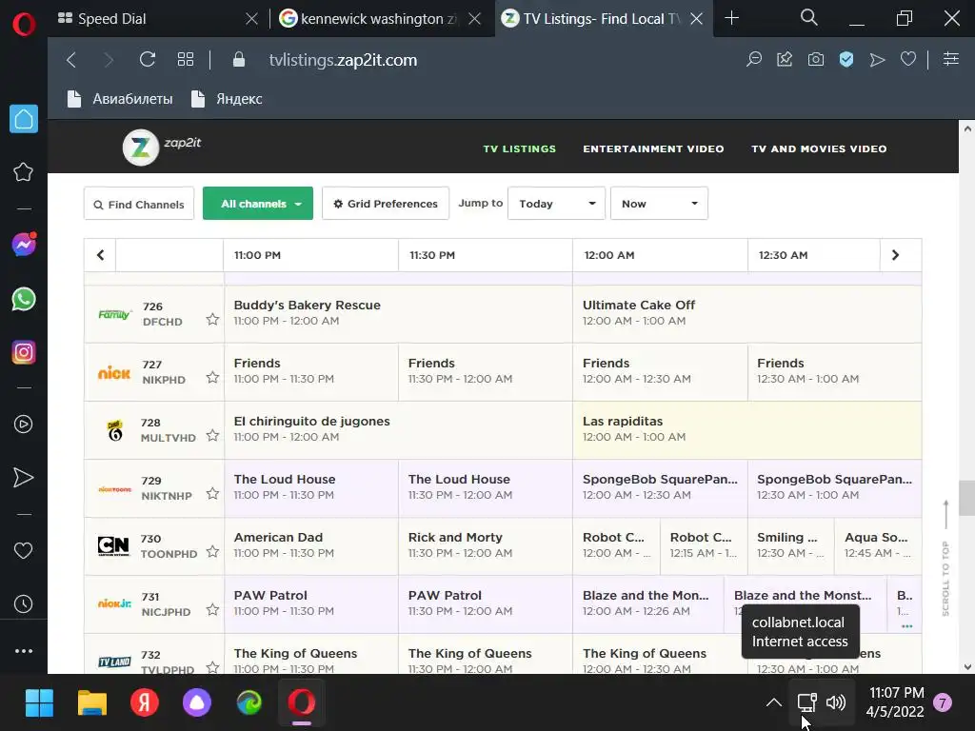The width and height of the screenshot is (975, 731).
Task: Expand the All channels dropdown
Action: click(x=258, y=204)
